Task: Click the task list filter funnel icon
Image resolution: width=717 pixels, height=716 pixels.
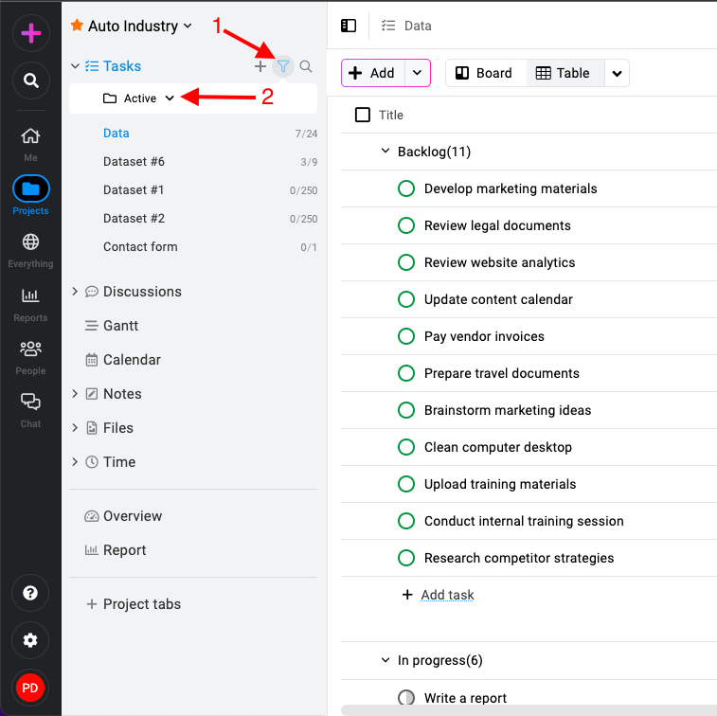Action: (283, 66)
